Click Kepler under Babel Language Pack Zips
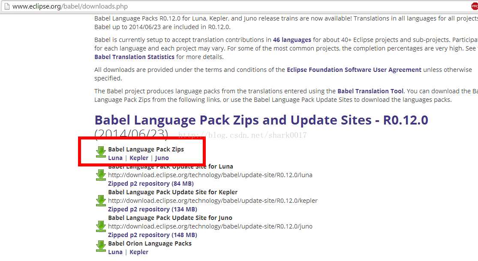478x261 pixels. tap(139, 158)
